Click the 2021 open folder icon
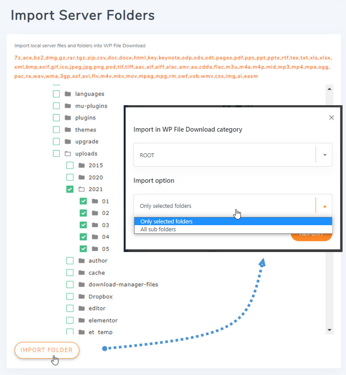Screen dimensions: 346x375 pyautogui.click(x=81, y=189)
